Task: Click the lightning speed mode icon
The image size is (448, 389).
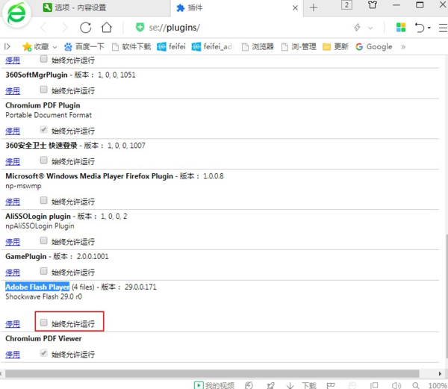Action: (x=358, y=28)
